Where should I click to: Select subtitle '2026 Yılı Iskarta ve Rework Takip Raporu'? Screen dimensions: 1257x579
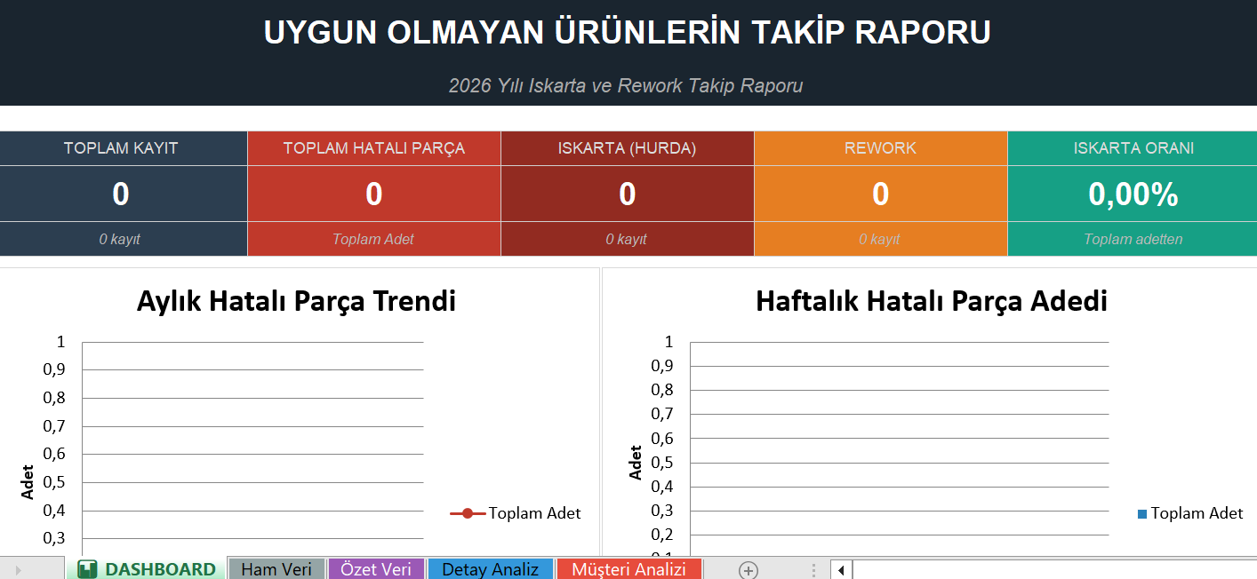[x=626, y=85]
